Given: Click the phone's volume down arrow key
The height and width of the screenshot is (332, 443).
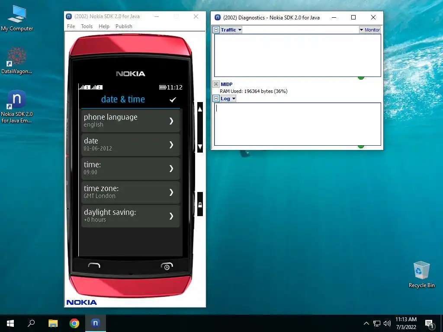Looking at the screenshot, I should pos(200,147).
